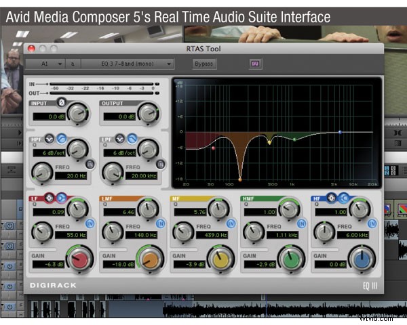Screen dimensions: 407x325
Task: Select LF shelf filter type icon
Action: [61, 198]
